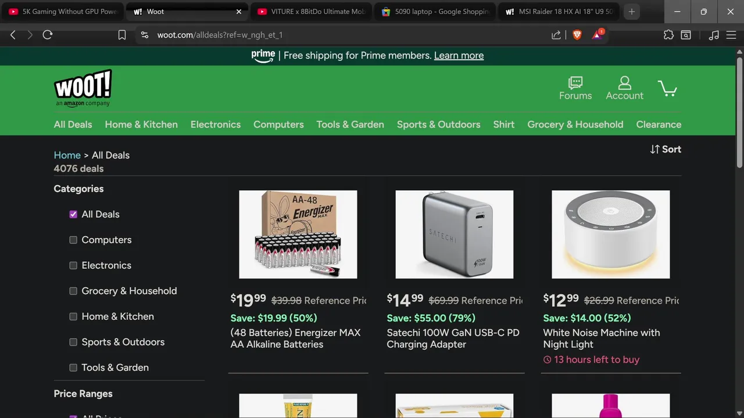Image resolution: width=744 pixels, height=418 pixels.
Task: Close the Woot tab
Action: point(239,12)
